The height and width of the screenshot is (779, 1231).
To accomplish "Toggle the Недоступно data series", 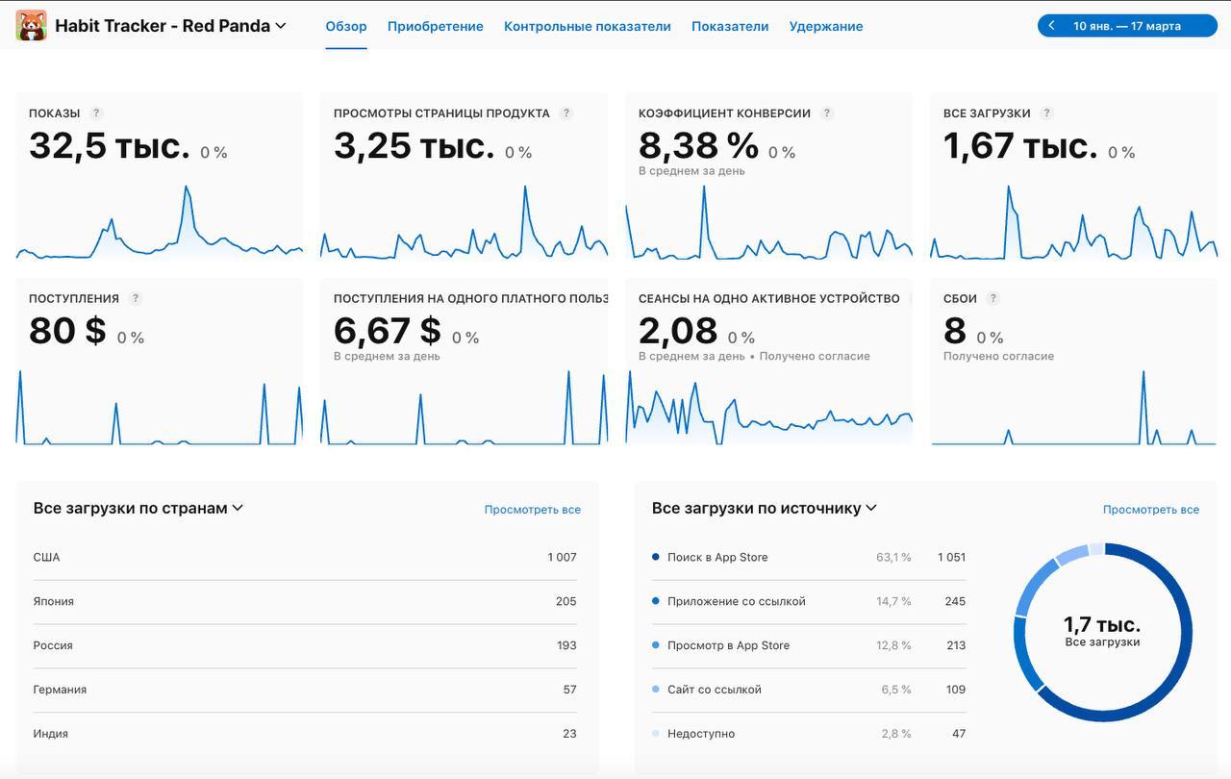I will [656, 733].
